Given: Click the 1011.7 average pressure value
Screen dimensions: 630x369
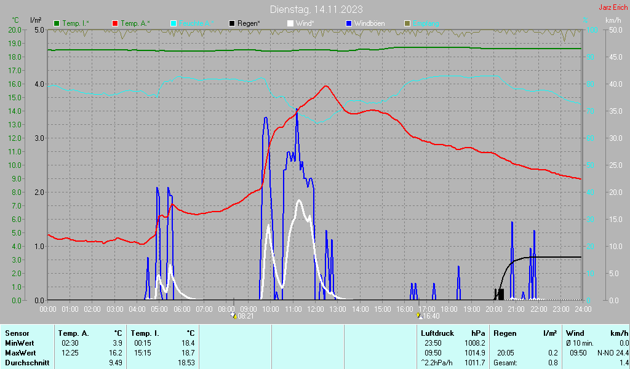Looking at the screenshot, I should pyautogui.click(x=476, y=363).
